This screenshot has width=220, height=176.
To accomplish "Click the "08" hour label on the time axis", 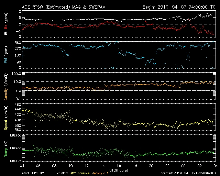I will [54, 166].
